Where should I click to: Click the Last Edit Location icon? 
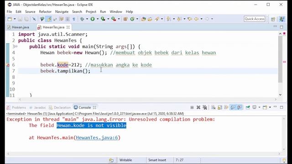tap(190, 19)
